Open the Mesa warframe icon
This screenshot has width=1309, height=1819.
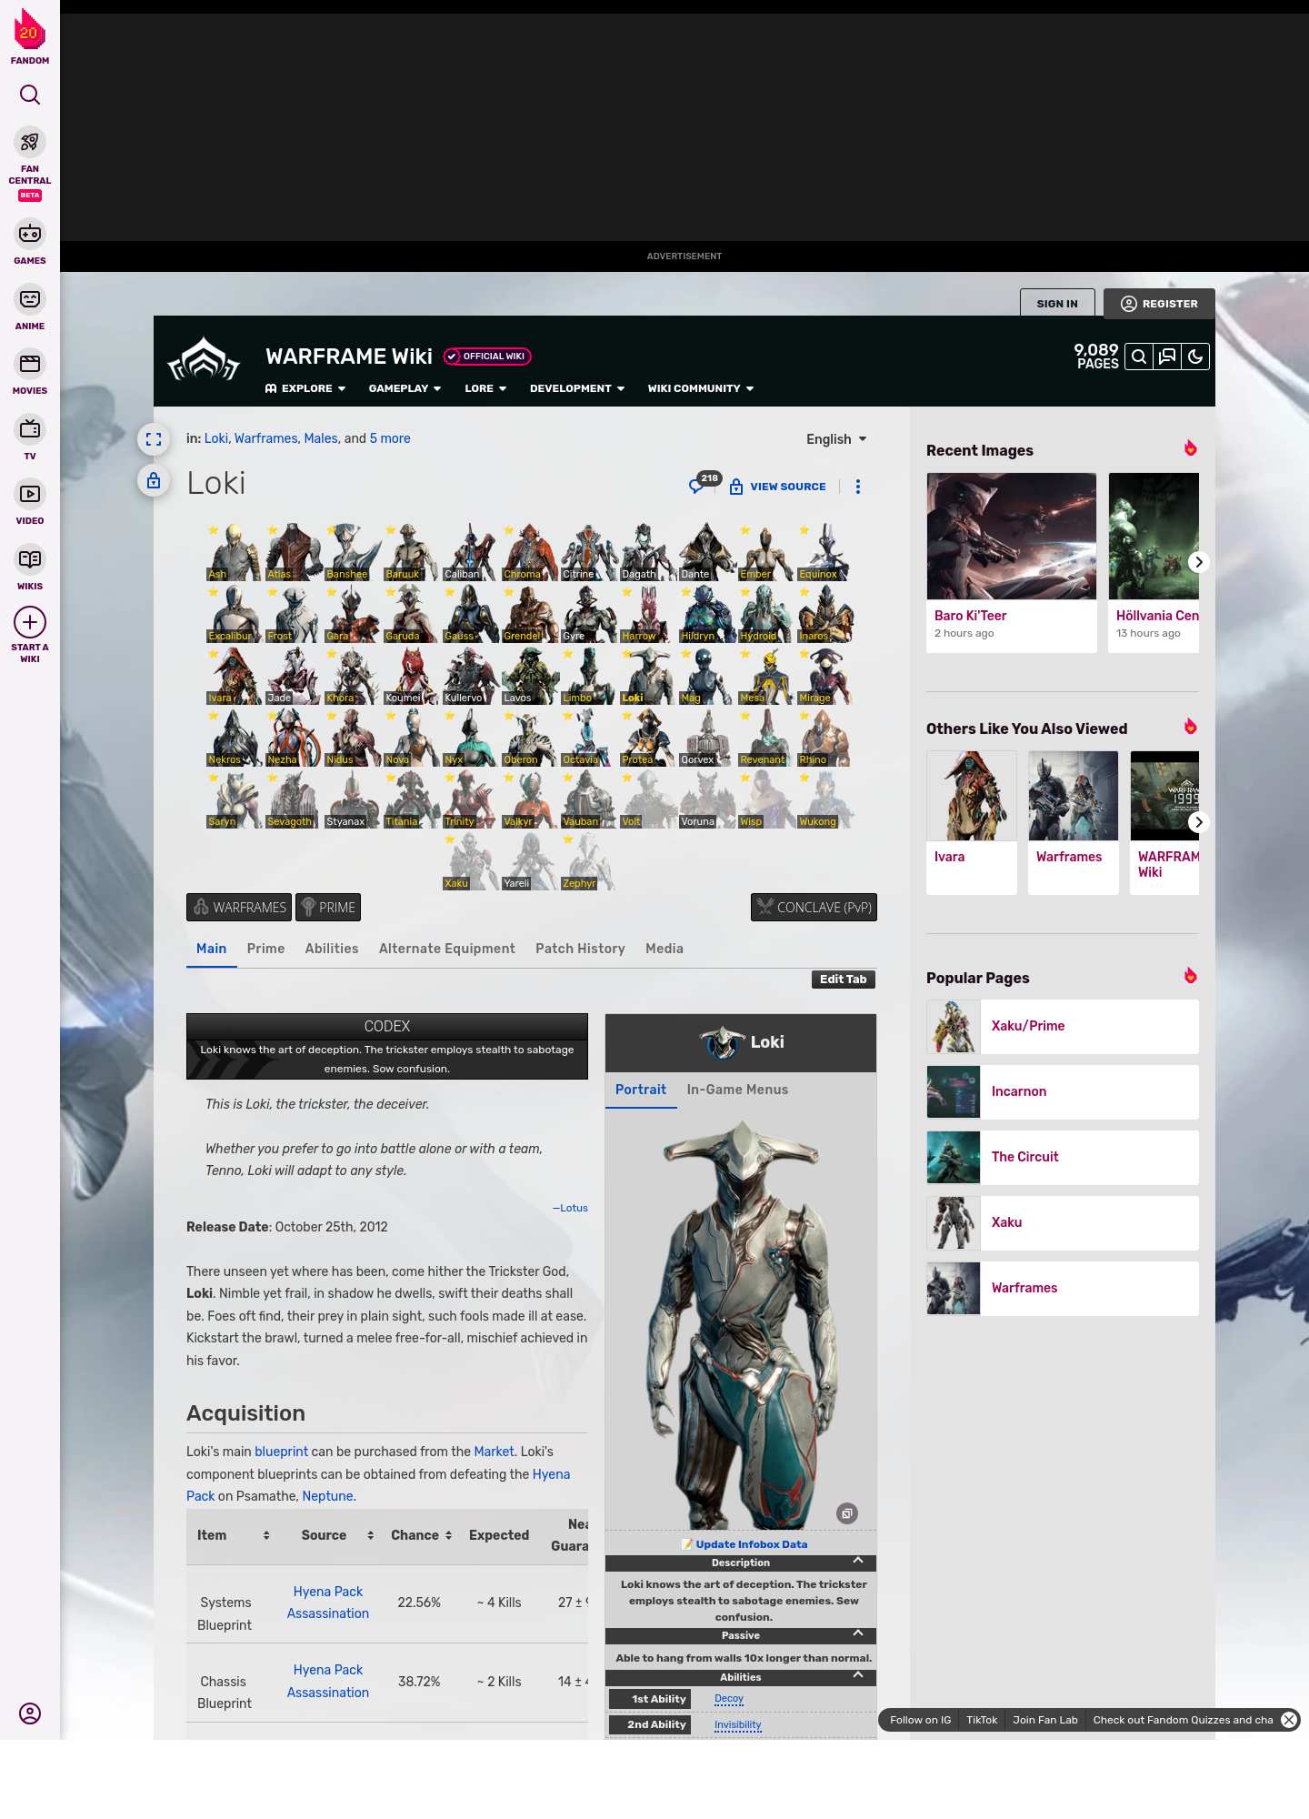[765, 676]
